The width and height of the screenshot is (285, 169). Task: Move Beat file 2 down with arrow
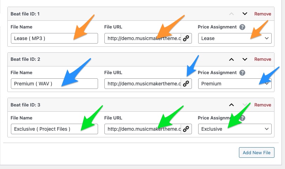point(245,59)
